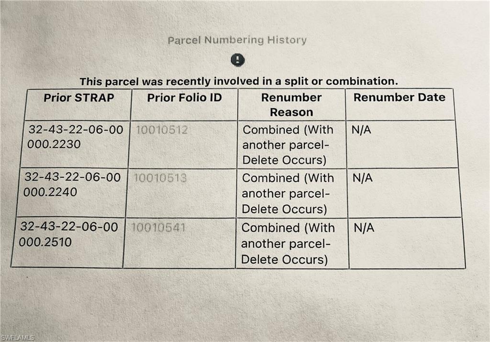Click the exclamation alert icon
Screen dimensions: 490x342
click(237, 60)
